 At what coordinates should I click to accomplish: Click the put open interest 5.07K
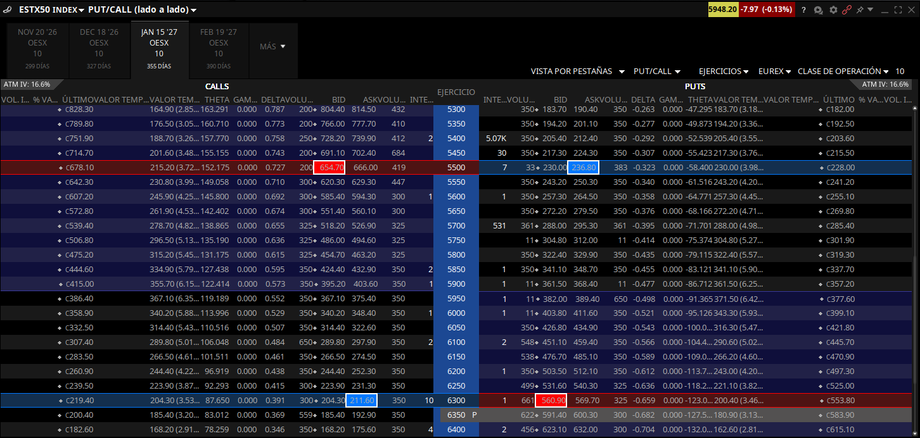coord(496,139)
